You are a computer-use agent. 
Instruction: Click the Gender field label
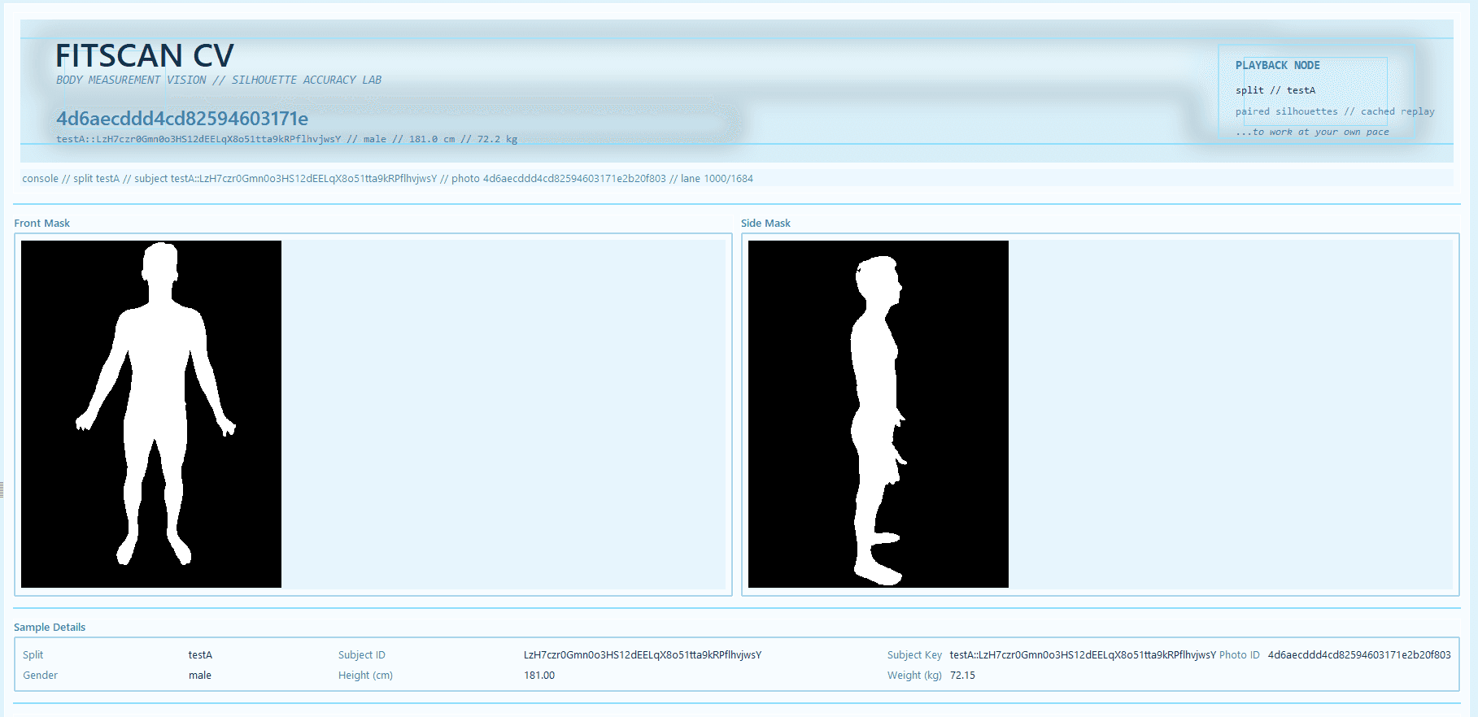40,675
